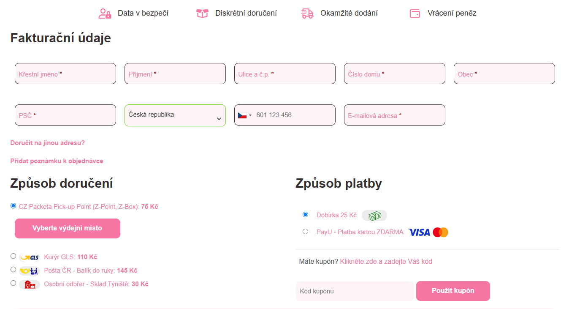Click the building icon for Osobní odběr
This screenshot has width=569, height=309.
[29, 284]
